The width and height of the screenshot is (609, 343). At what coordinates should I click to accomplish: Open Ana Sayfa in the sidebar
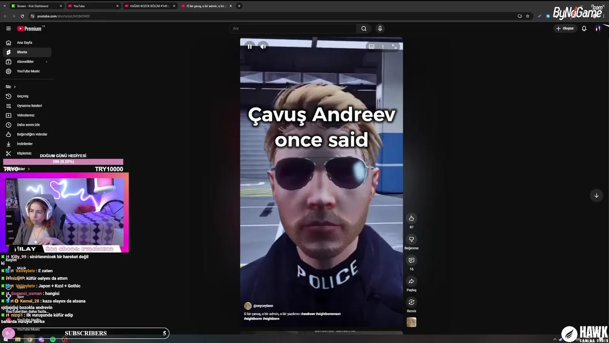27,42
